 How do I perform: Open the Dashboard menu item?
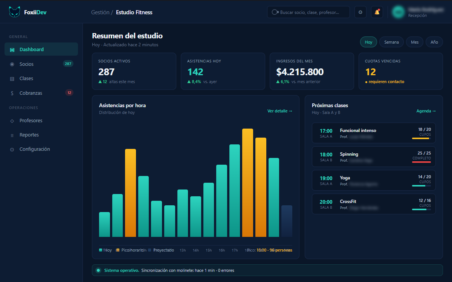[x=41, y=49]
